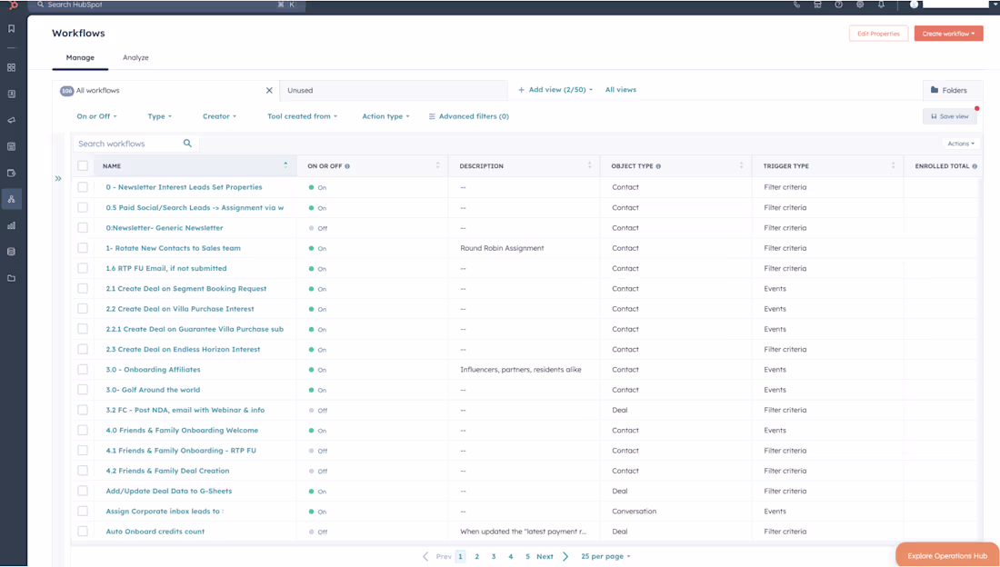The image size is (1000, 567).
Task: Expand the Create workflow dropdown
Action: 948,33
